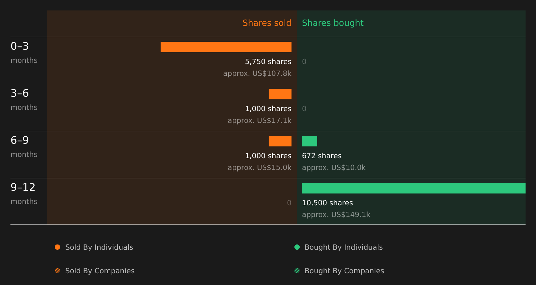Screen dimensions: 536x285
Task: Click the 1,000 shares value in 3–6 months
Action: click(x=268, y=109)
